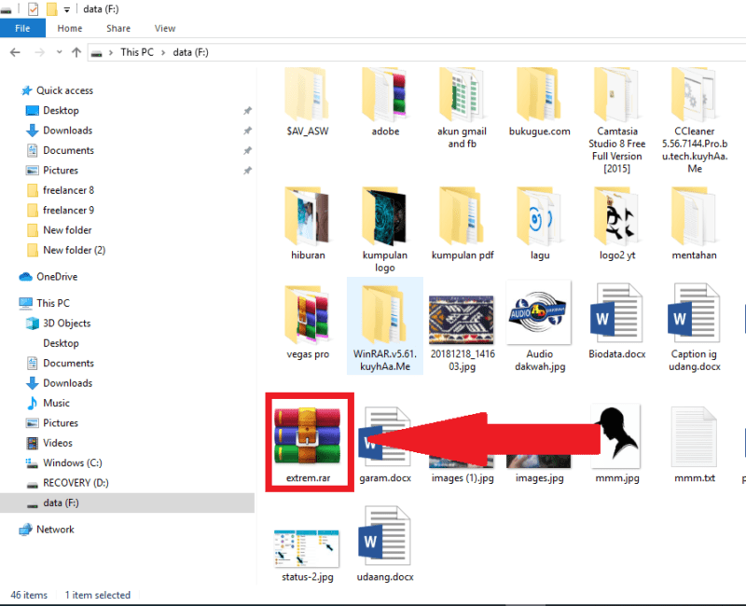Image resolution: width=746 pixels, height=606 pixels.
Task: Open Documents under Quick access
Action: (68, 150)
